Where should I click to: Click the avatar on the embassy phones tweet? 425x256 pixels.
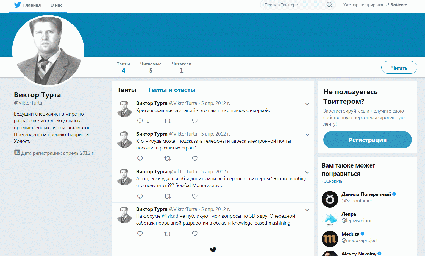click(125, 140)
